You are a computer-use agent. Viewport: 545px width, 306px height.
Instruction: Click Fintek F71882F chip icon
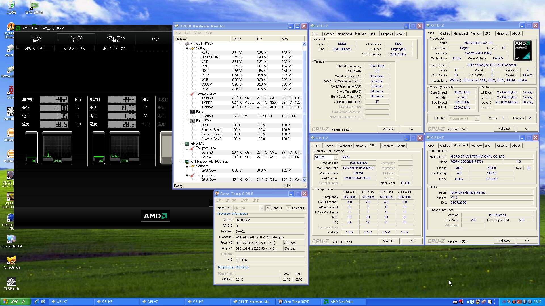click(x=187, y=44)
